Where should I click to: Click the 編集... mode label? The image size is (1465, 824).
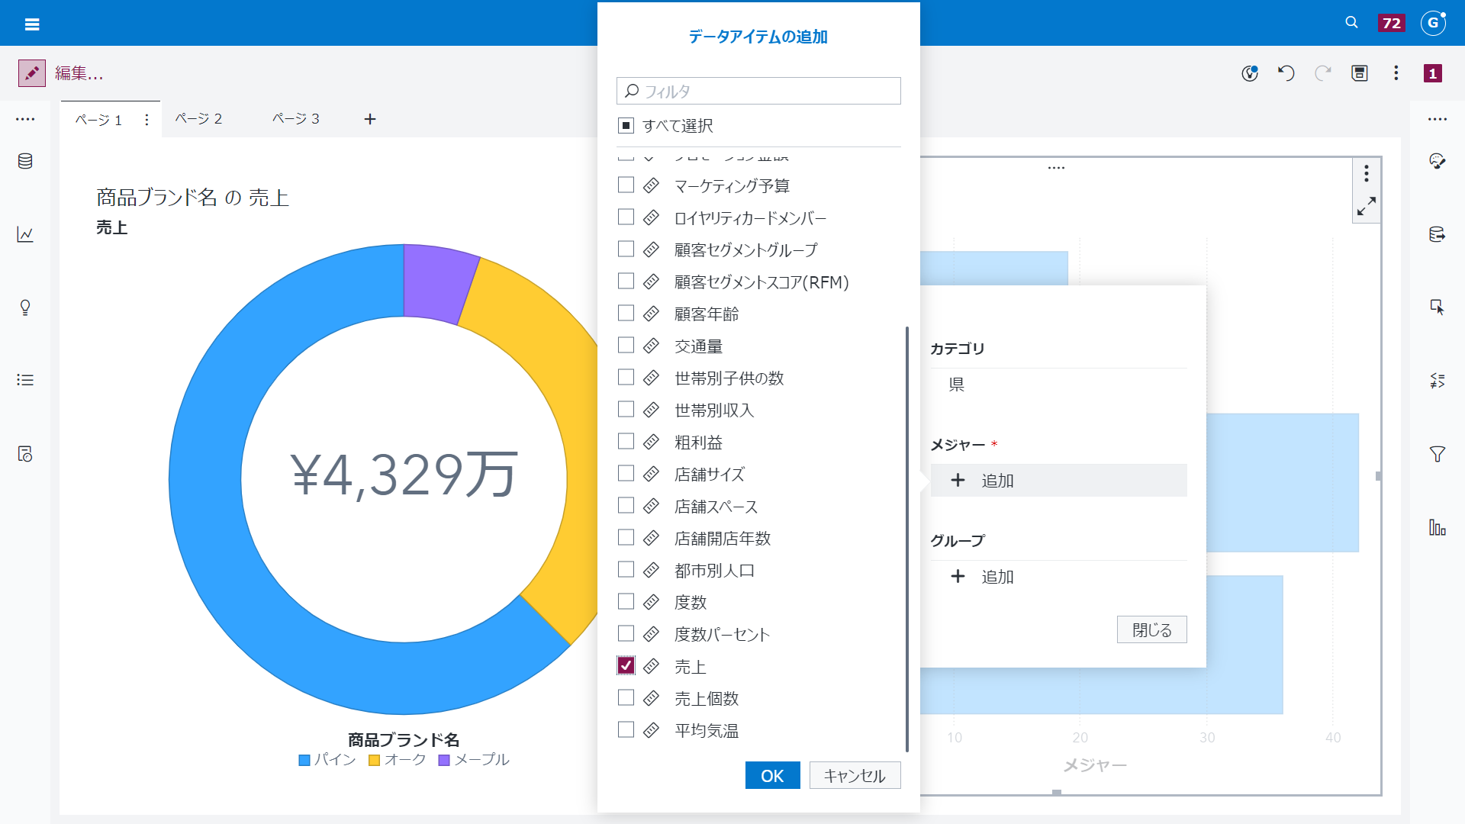[79, 73]
